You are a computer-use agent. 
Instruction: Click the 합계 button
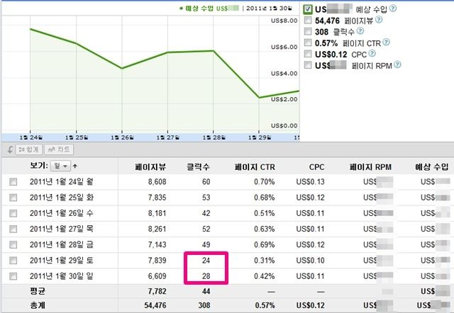point(29,149)
